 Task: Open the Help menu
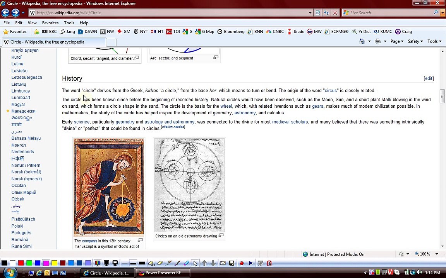pos(84,23)
